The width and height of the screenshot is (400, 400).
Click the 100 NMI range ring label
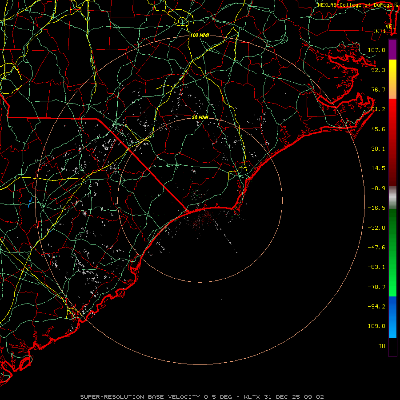[x=200, y=35]
